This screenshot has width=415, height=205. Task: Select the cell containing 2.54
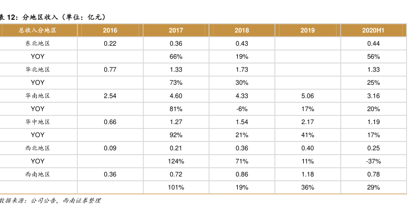click(110, 96)
